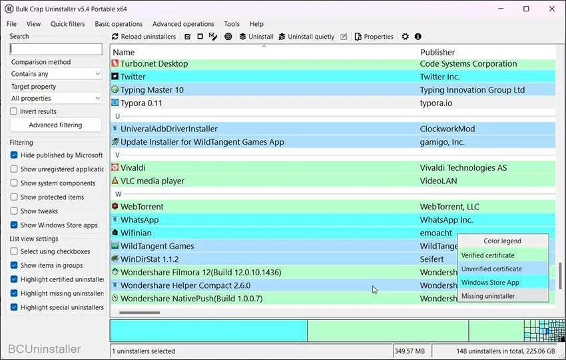Click the invert selection toolbar icon
566x360 pixels.
(213, 37)
